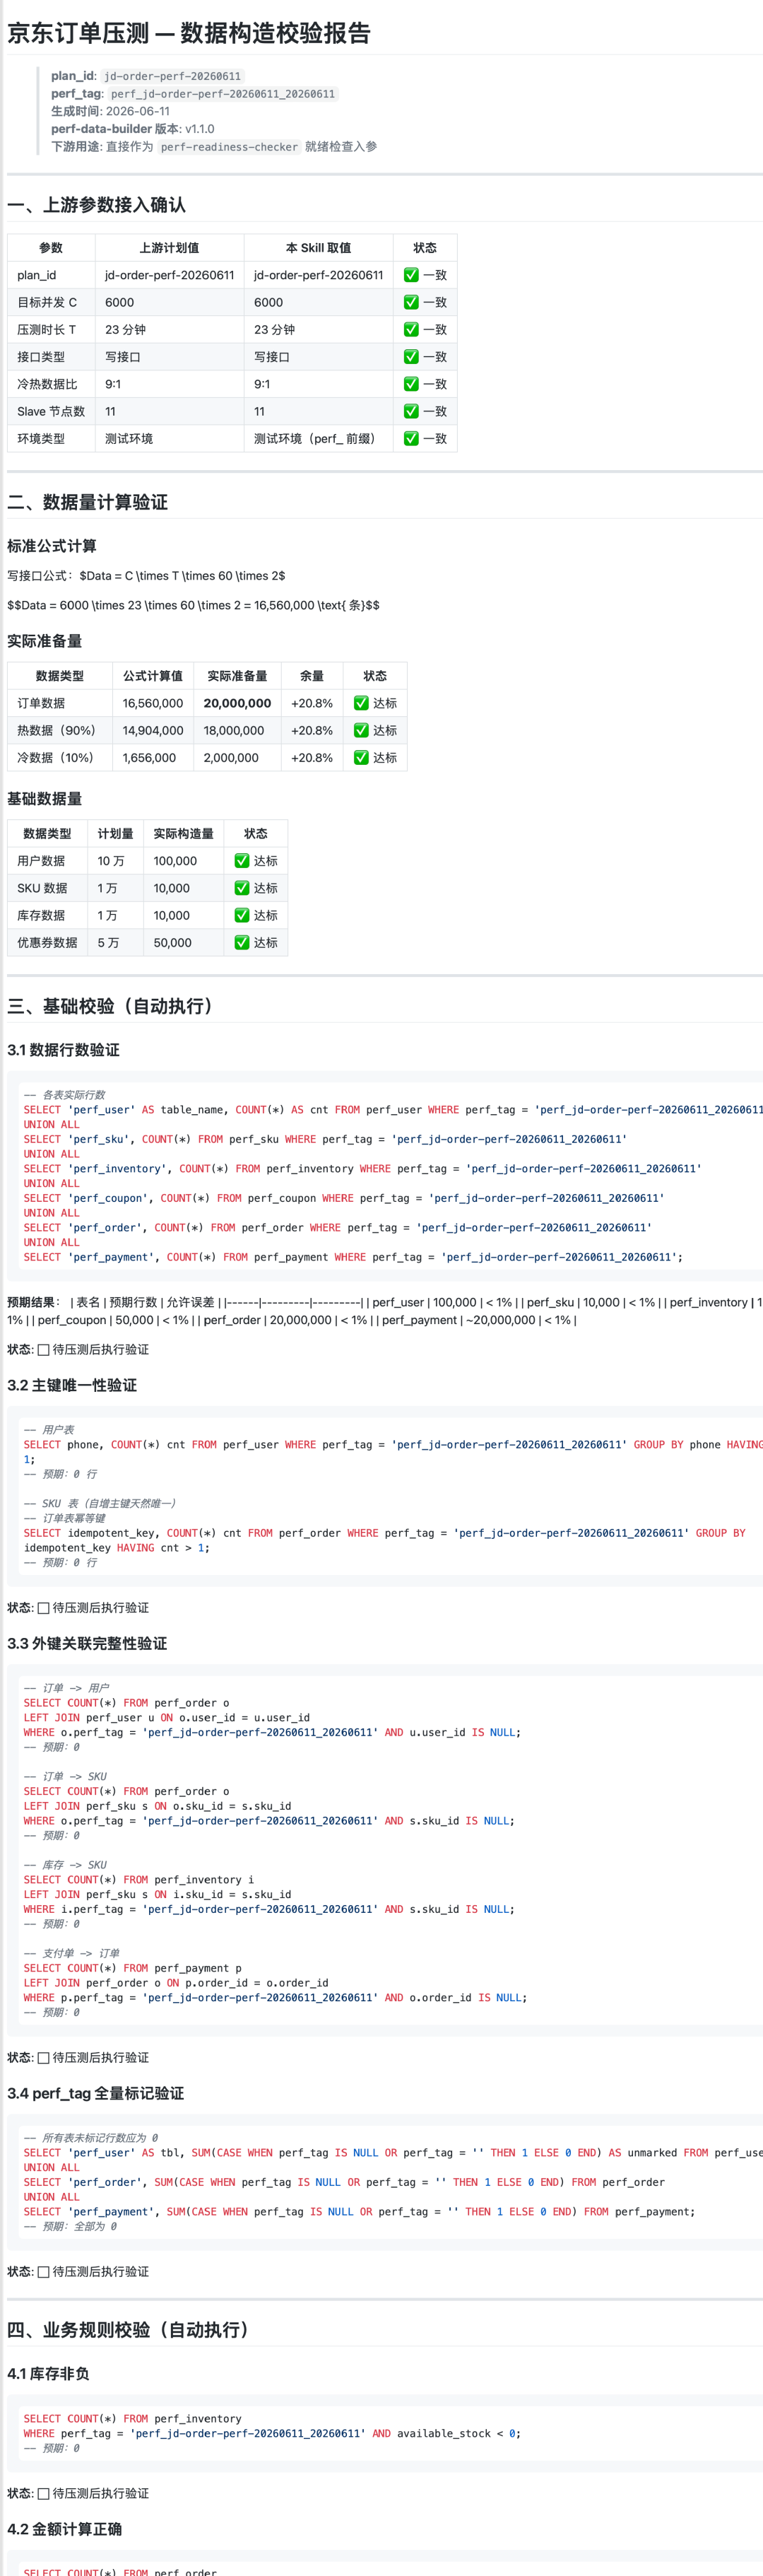Click the SQL comment -- 订单 -> 用户
Screen dimensions: 763x2576
66,1688
